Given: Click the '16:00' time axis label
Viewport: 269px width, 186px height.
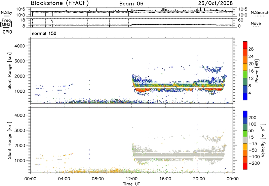Looking at the screenshot, I should click(165, 179).
